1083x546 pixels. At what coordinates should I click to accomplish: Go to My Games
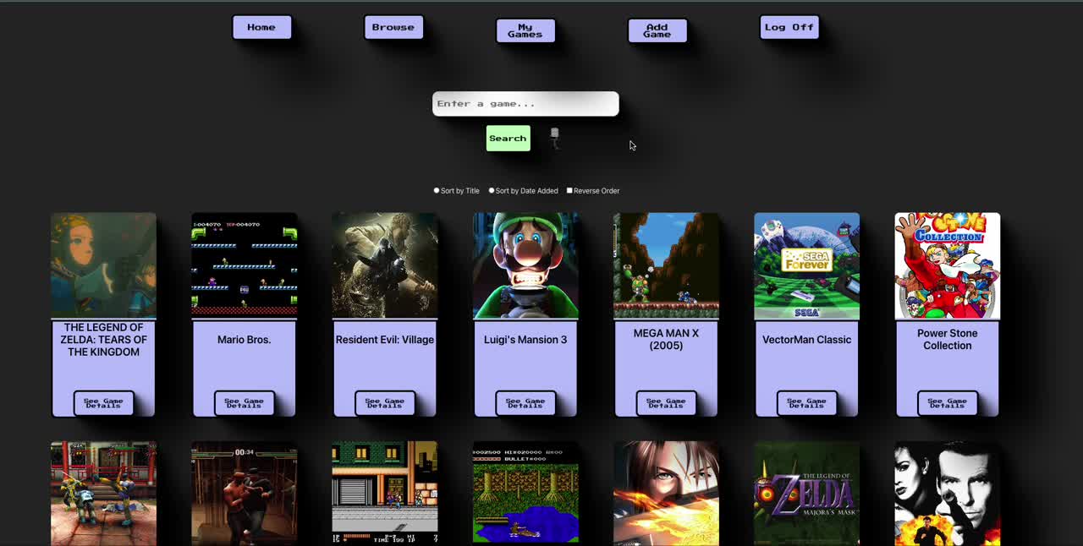525,30
